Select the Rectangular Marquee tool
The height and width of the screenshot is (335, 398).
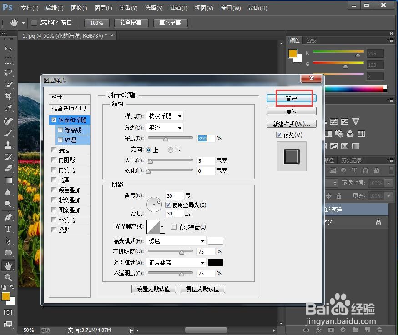click(x=8, y=60)
